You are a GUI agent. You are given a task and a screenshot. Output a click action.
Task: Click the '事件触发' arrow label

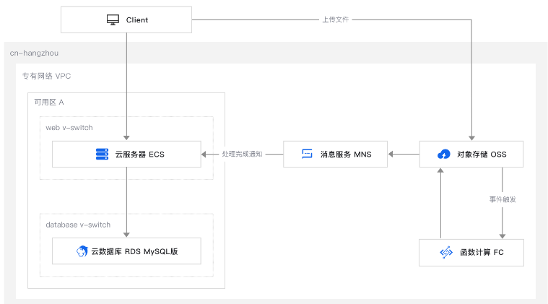503,198
